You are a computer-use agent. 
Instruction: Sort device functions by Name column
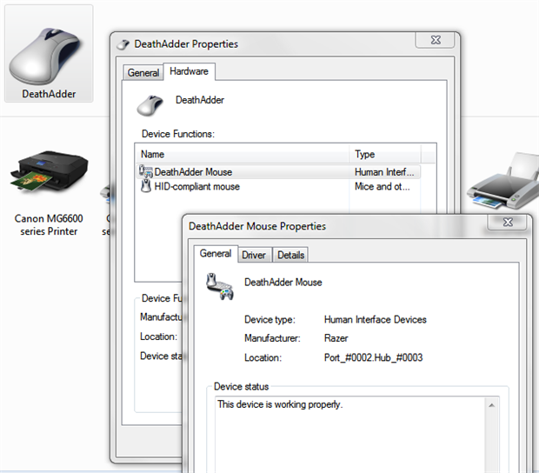click(243, 154)
